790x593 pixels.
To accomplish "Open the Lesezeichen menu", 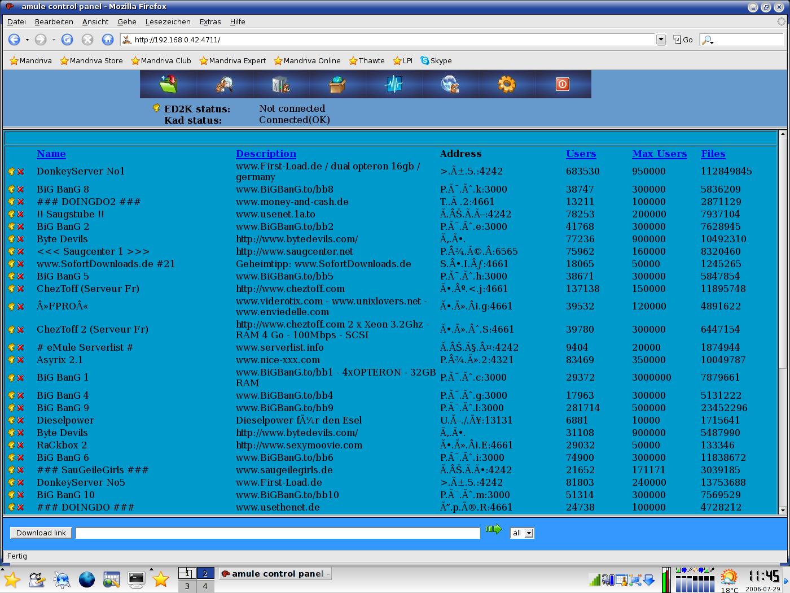I will point(168,21).
